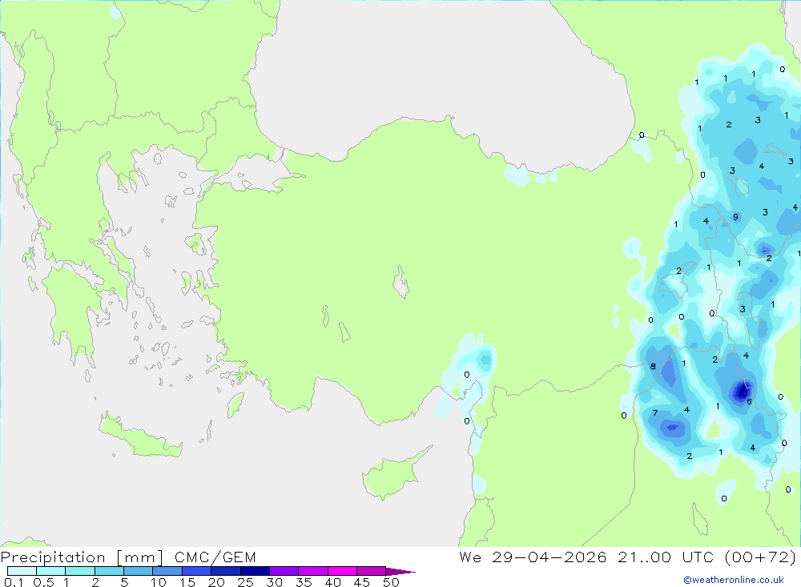Screen dimensions: 801x587
Task: Click the precipitation value '6' on the map
Action: (749, 401)
